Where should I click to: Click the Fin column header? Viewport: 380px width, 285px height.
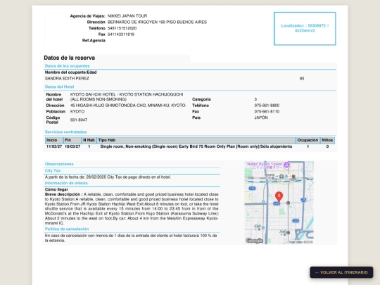coord(72,140)
